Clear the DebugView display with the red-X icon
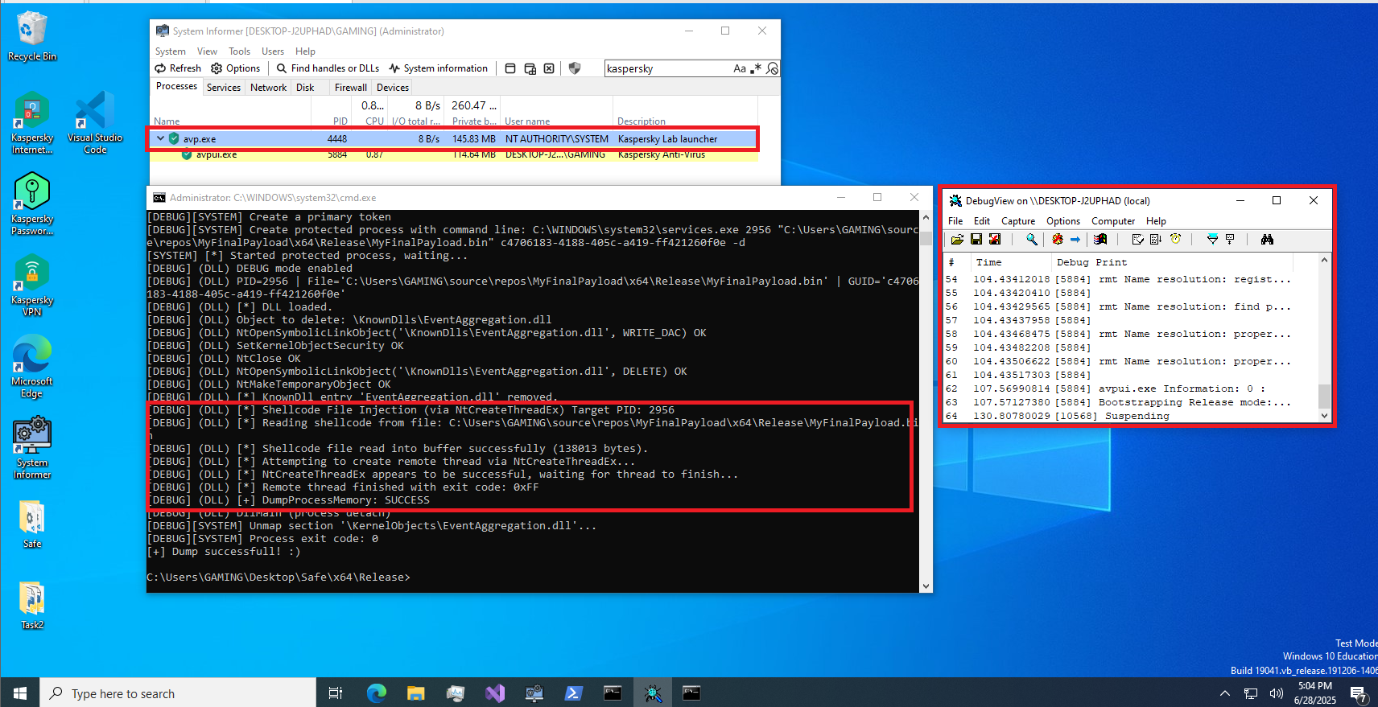This screenshot has height=707, width=1378. point(995,240)
